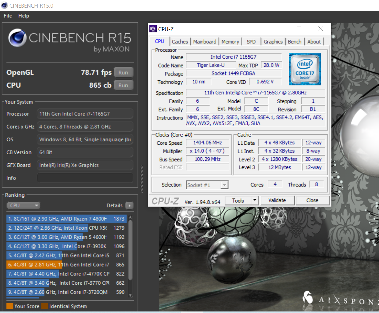Click the Info input field
This screenshot has width=379, height=313.
coord(85,178)
